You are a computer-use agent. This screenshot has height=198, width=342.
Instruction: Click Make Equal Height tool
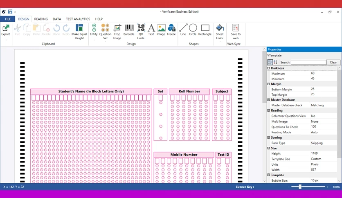click(79, 32)
